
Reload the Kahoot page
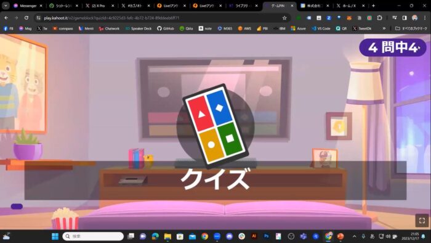click(26, 18)
